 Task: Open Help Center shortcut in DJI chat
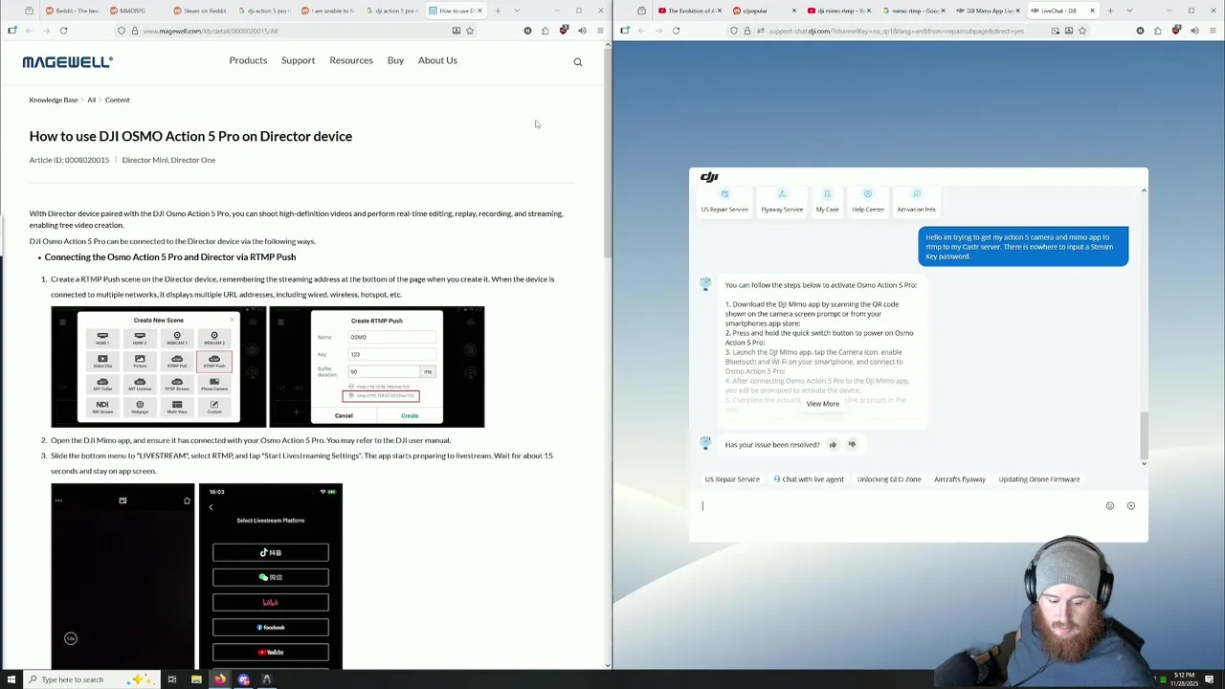click(868, 201)
